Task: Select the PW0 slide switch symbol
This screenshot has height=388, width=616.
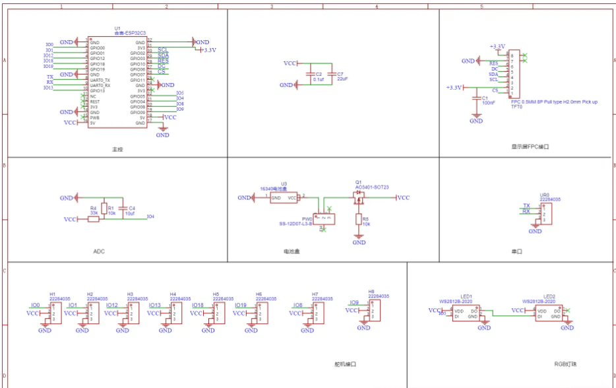Action: tap(323, 217)
